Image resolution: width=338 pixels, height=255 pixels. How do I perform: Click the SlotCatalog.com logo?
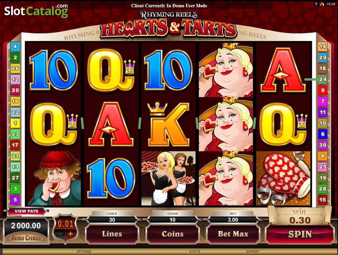36,11
